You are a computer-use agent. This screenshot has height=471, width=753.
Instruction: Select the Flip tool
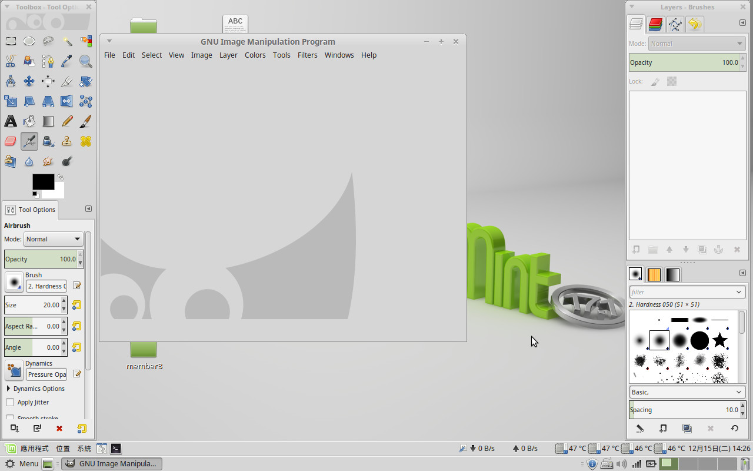coord(67,101)
